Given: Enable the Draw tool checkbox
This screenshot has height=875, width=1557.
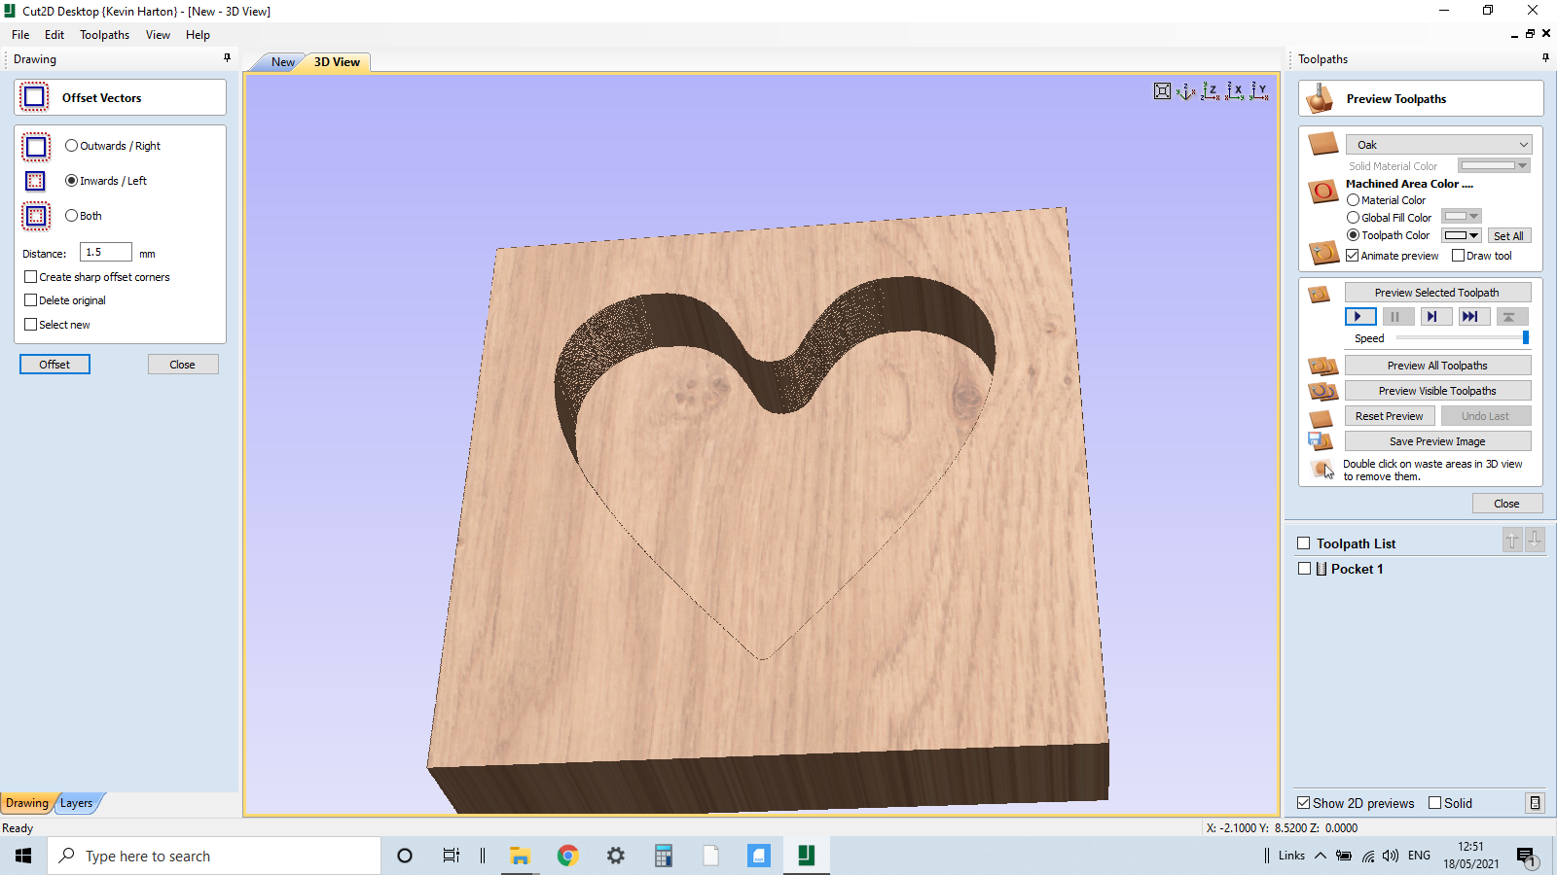Looking at the screenshot, I should 1482,256.
